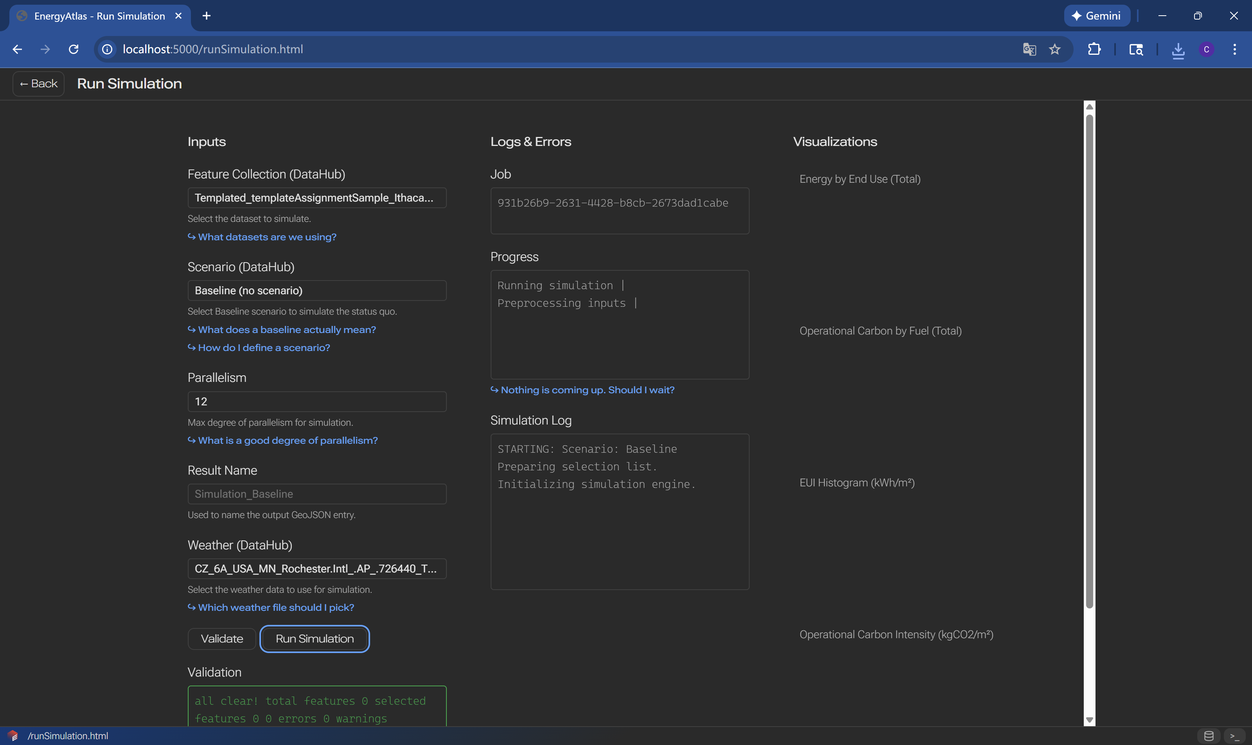Open Chrome three-dot menu

click(1234, 49)
